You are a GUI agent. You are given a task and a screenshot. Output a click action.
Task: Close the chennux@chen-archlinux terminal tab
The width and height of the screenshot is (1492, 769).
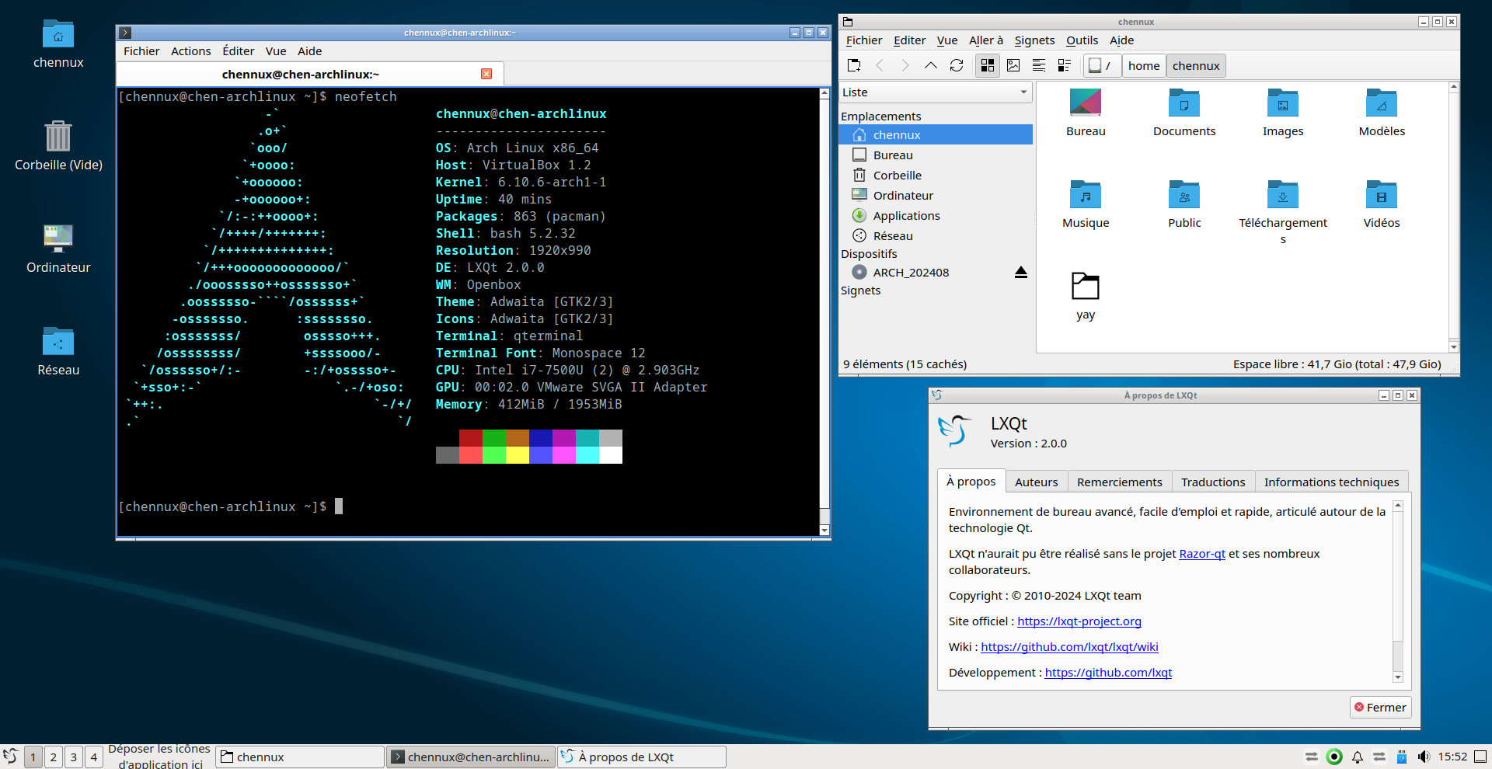[486, 74]
